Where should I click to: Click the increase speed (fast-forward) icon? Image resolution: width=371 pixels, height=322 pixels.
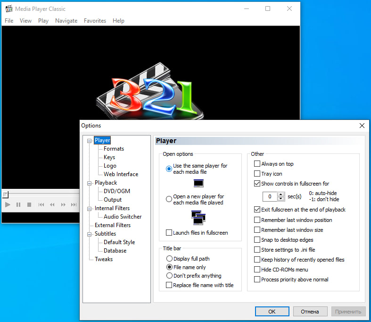63,204
